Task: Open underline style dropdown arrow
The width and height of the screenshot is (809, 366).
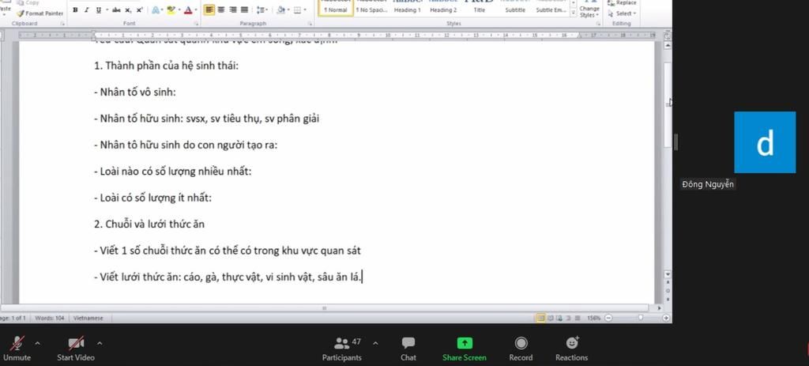Action: (107, 9)
